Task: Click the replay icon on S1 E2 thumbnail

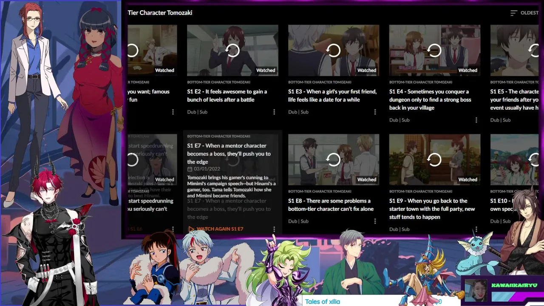Action: [x=232, y=51]
